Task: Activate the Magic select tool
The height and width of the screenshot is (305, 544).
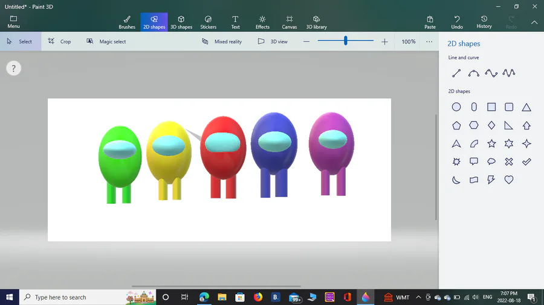Action: point(106,42)
